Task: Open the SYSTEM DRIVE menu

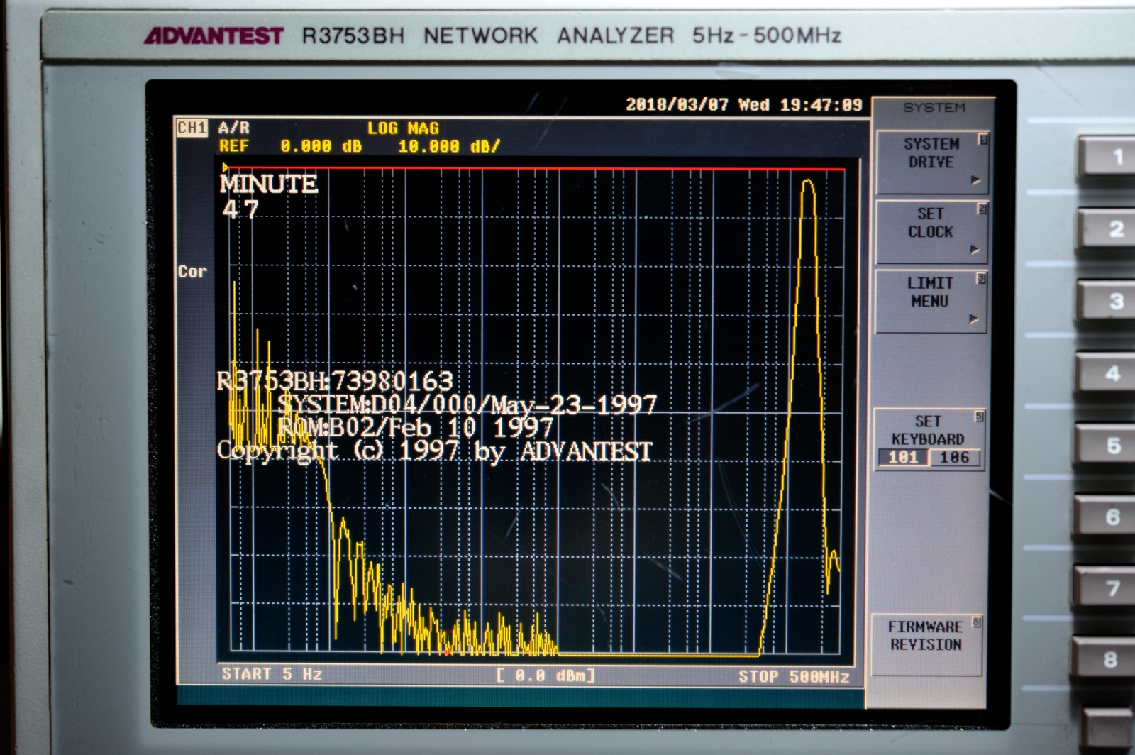Action: point(931,154)
